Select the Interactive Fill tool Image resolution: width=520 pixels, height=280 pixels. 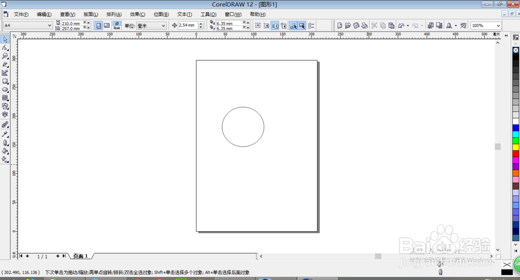[5, 159]
